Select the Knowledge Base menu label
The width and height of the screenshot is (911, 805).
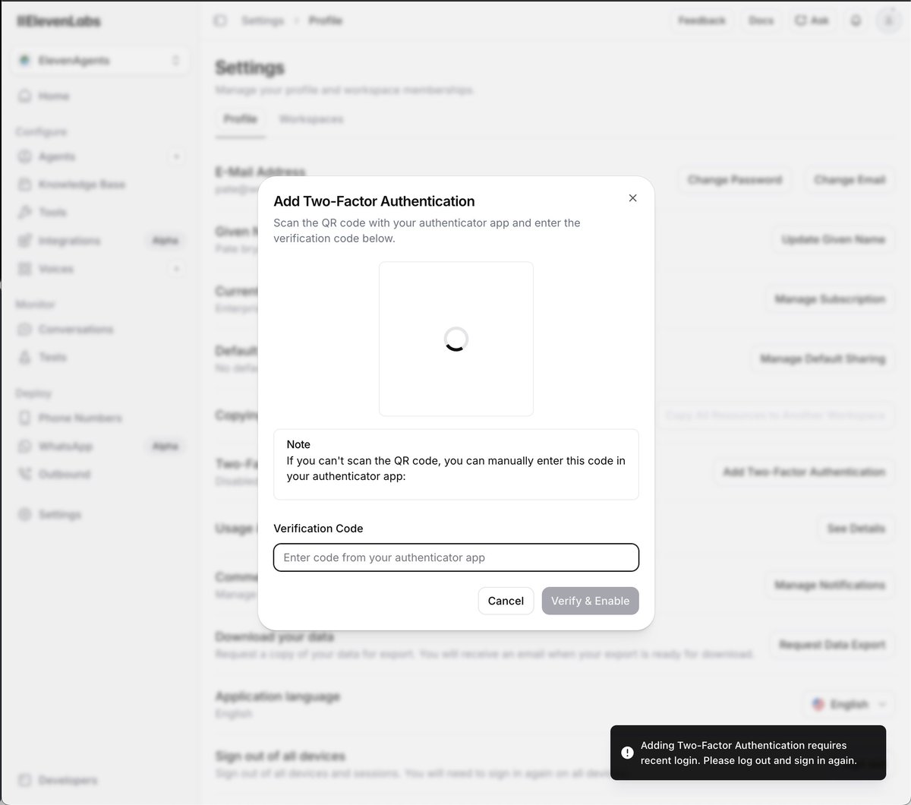tap(82, 185)
